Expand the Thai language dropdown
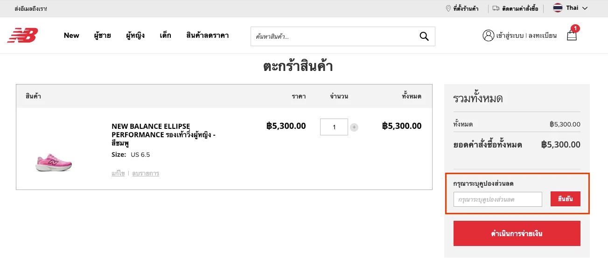The height and width of the screenshot is (274, 608). (570, 8)
